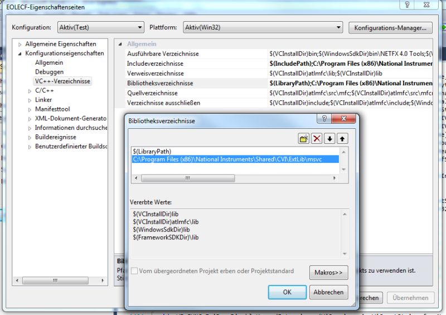Screen dimensions: 446x315
Task: Delete the selected library path entry
Action: (x=317, y=139)
